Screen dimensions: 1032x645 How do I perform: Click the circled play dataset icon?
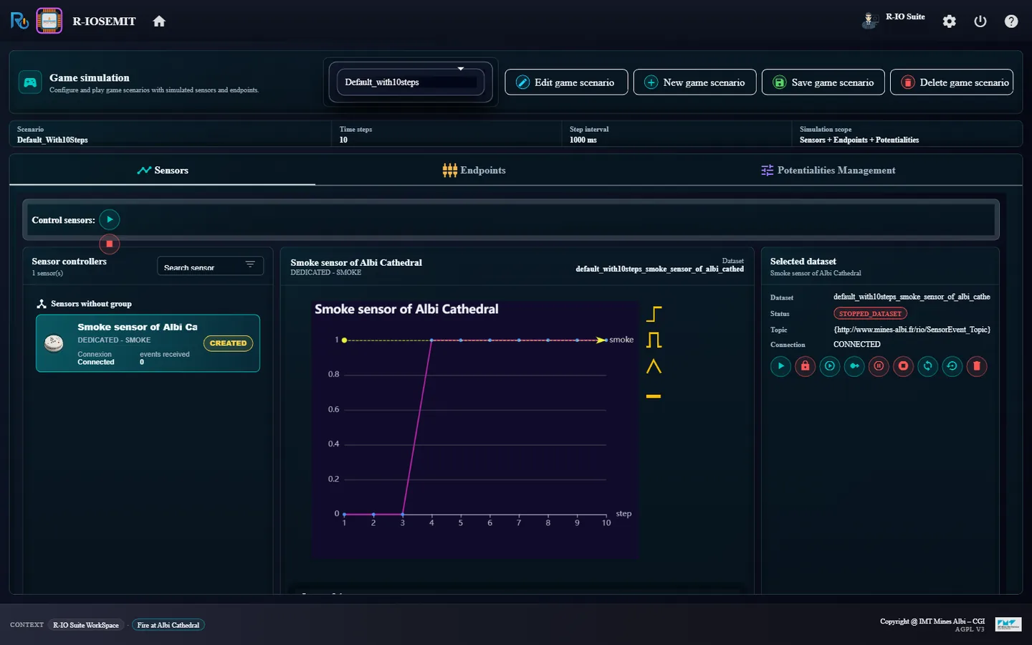pos(829,366)
